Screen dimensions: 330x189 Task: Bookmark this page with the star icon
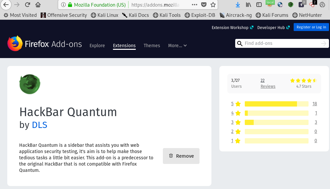pyautogui.click(x=213, y=5)
